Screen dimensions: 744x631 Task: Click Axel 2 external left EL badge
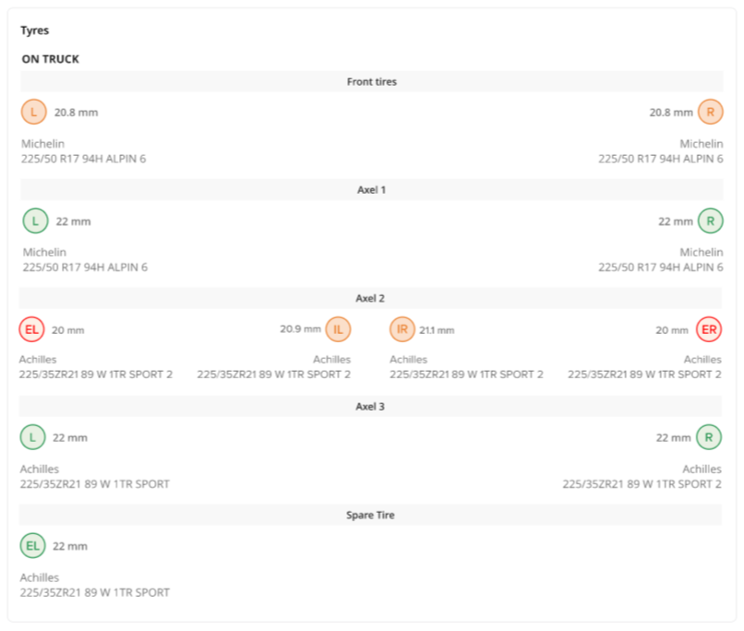pos(31,329)
